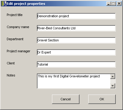Focus the Department field containing Gravel Section
Screen dimensions: 123x110
point(76,40)
